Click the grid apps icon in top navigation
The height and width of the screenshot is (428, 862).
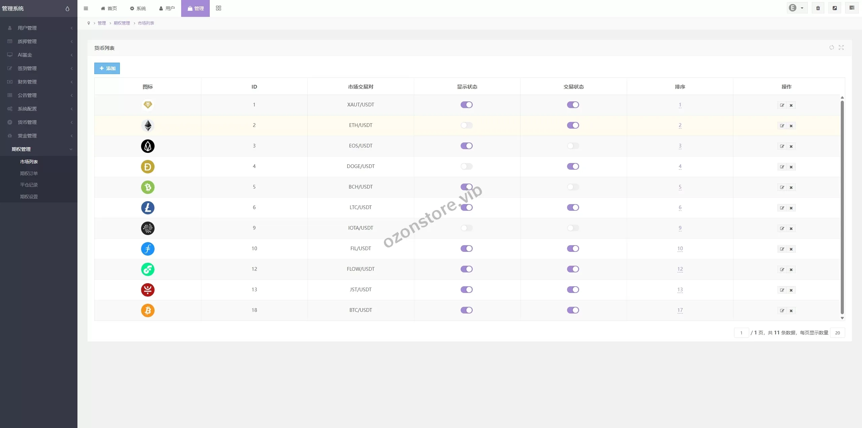pos(219,8)
